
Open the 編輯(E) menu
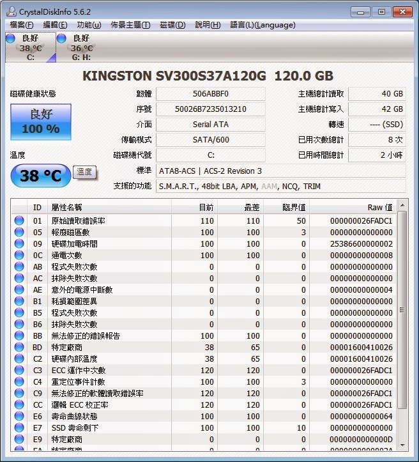(x=55, y=25)
